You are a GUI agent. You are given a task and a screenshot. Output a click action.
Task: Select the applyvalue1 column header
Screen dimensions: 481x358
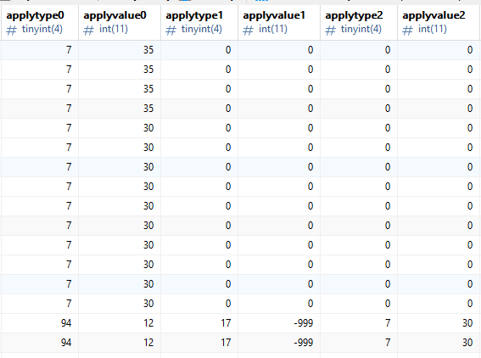point(279,22)
